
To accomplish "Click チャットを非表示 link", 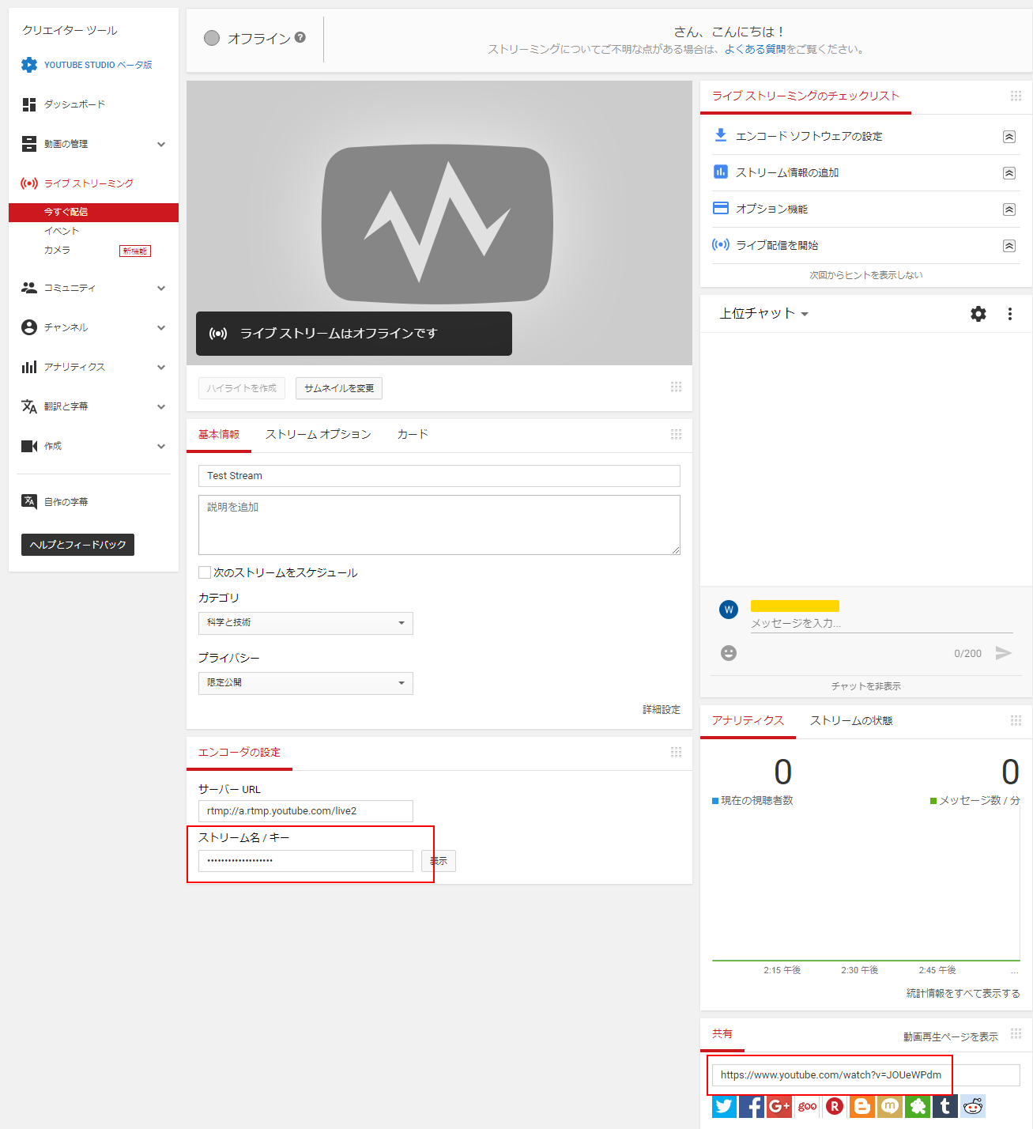I will click(x=866, y=686).
